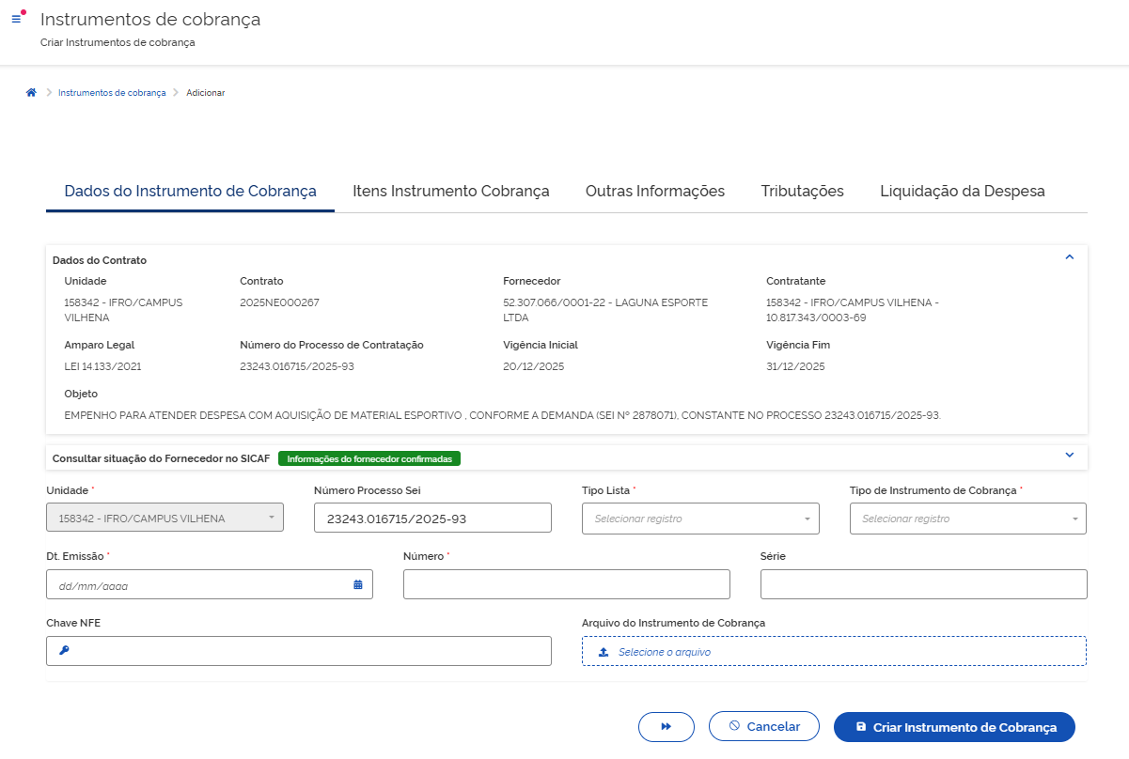Collapse the Dados do Contrato panel
This screenshot has height=759, width=1129.
tap(1069, 256)
